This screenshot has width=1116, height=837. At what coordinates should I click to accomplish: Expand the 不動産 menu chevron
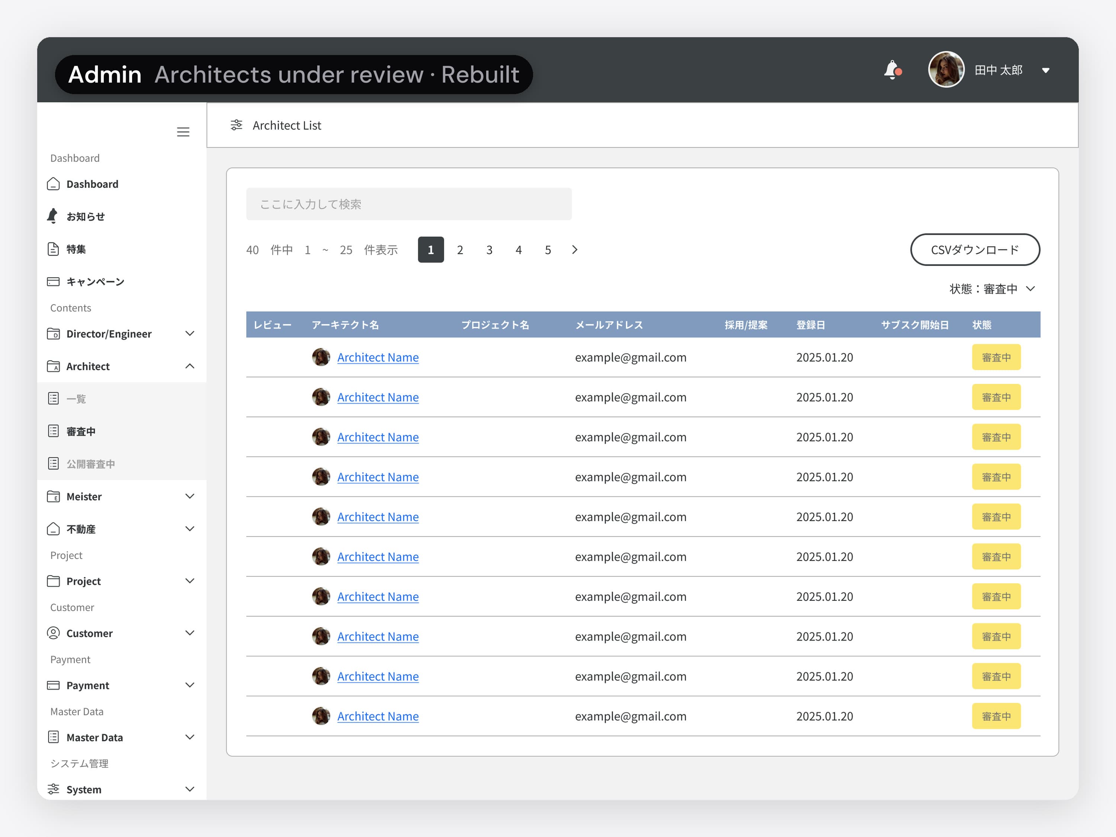190,529
